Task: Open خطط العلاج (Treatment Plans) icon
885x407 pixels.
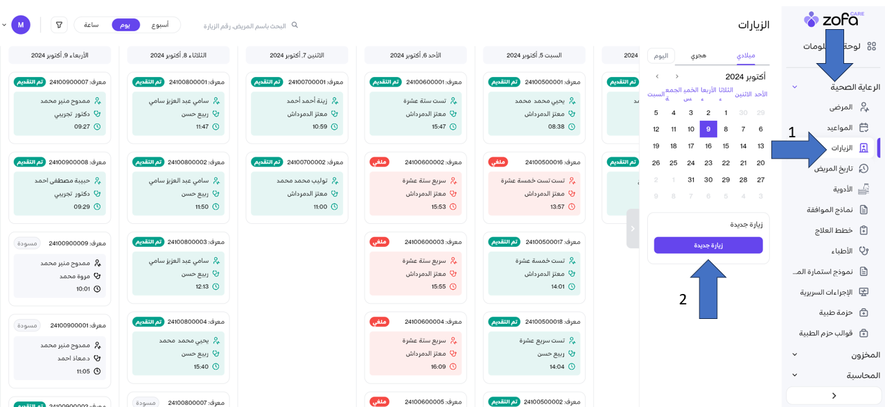Action: click(864, 230)
